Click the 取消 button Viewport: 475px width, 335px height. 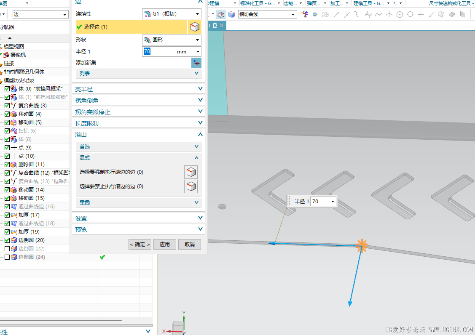(190, 245)
